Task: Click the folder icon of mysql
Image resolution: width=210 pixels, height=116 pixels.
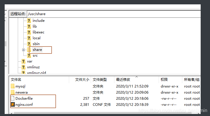Action: pos(13,86)
